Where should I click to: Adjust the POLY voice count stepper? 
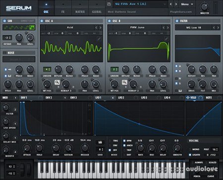click(215, 149)
